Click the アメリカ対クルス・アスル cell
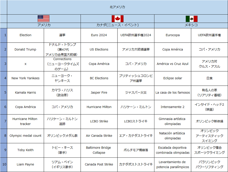This screenshot has height=172, width=228. 209,64
